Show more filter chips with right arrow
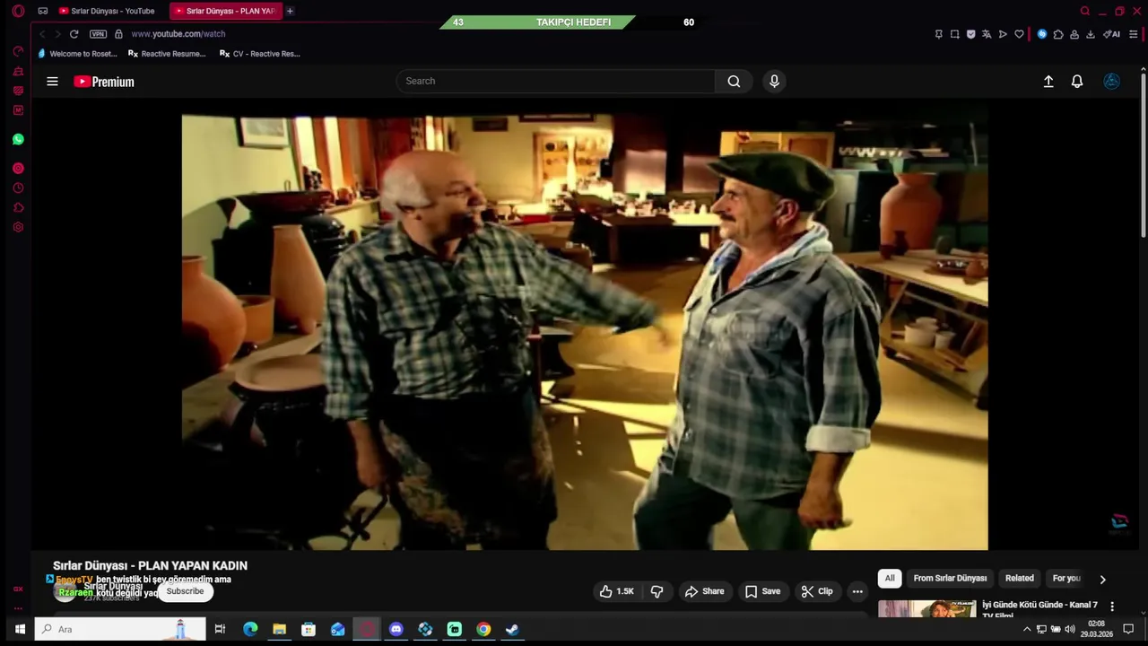The image size is (1148, 646). click(x=1102, y=580)
